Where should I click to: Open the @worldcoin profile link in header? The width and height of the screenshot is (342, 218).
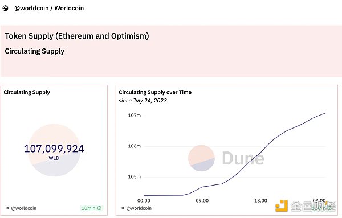coord(31,9)
